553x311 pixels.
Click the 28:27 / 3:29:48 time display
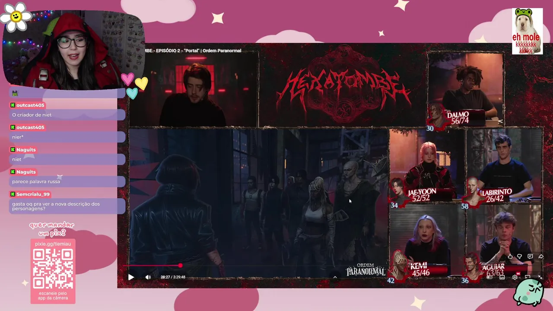173,277
